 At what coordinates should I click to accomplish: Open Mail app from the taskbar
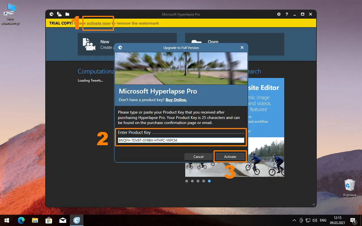point(63,220)
